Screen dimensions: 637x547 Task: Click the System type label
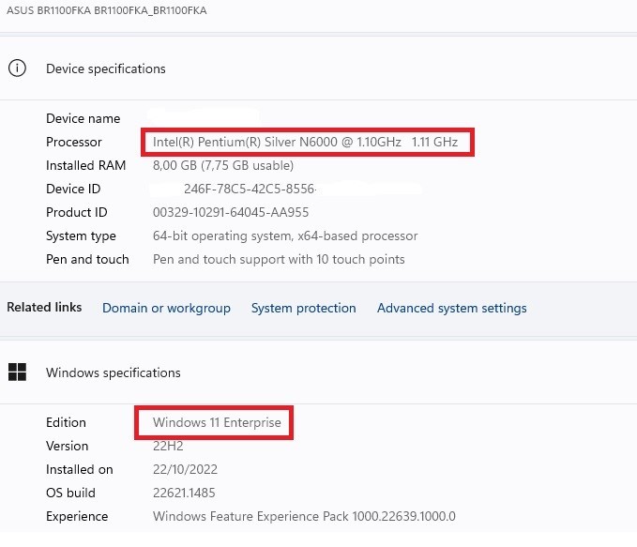coord(81,236)
